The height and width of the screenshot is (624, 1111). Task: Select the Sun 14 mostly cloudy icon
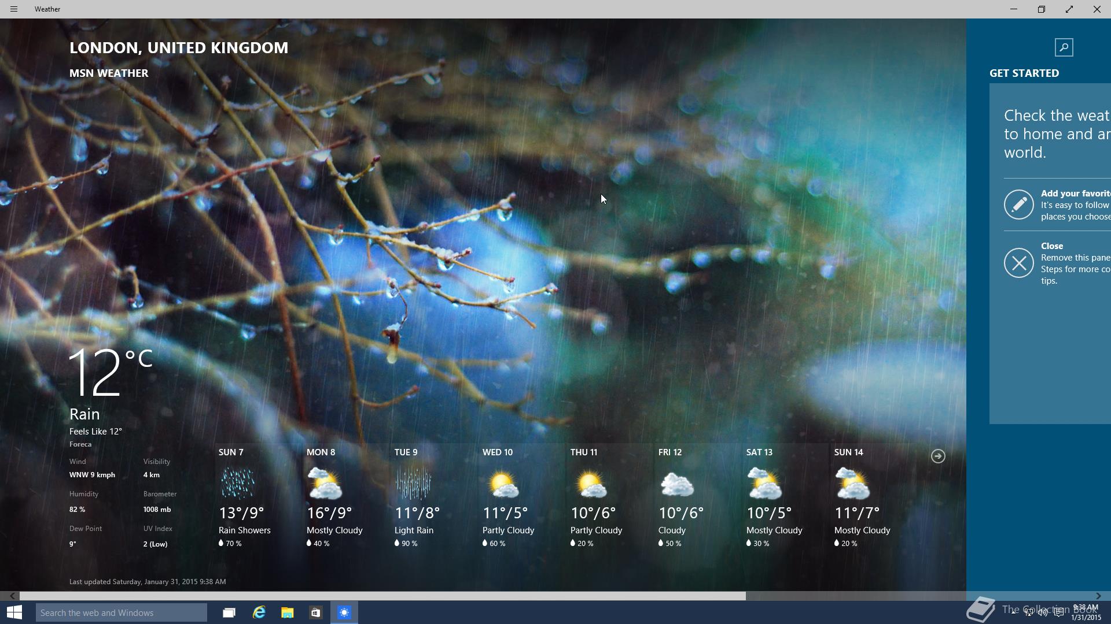pos(852,483)
